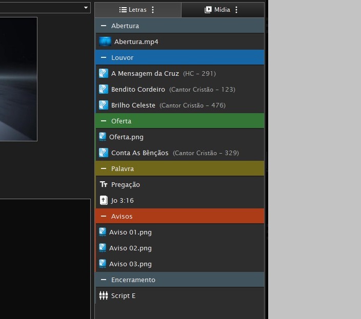The height and width of the screenshot is (319, 361).
Task: Click the song icon beside Brilho Celeste
Action: pos(104,105)
